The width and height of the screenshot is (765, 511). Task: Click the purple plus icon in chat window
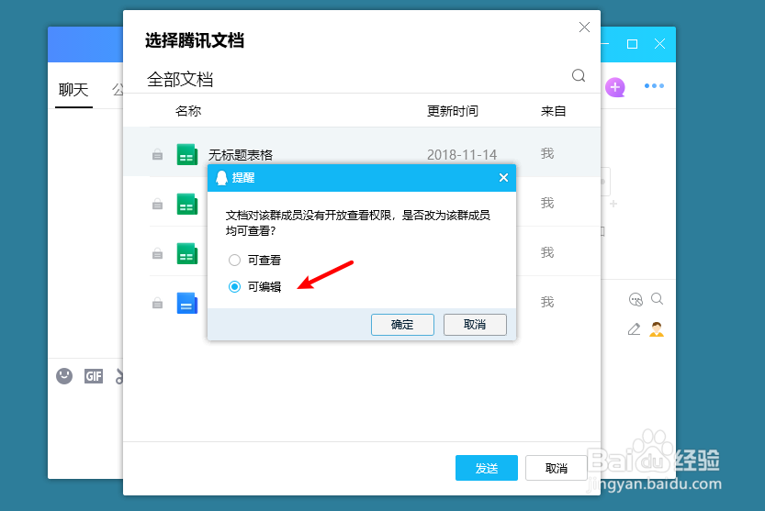point(615,87)
